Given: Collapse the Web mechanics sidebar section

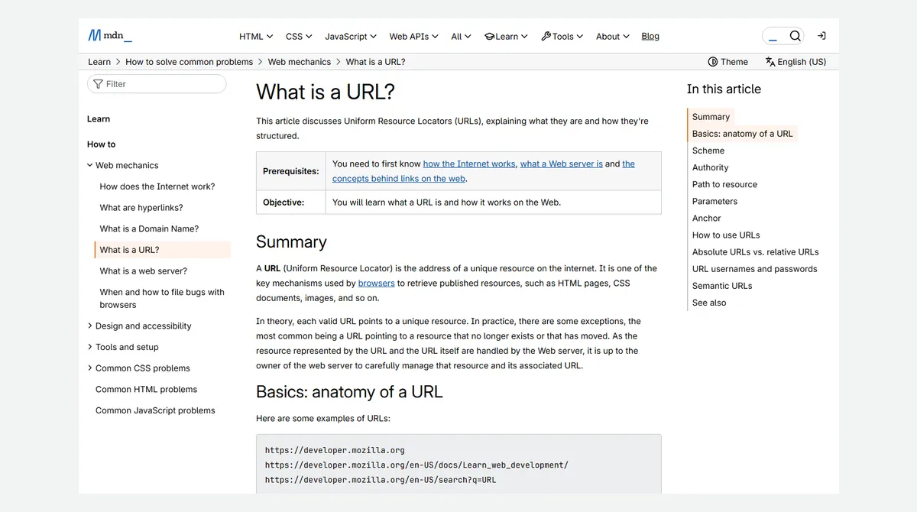Looking at the screenshot, I should coord(122,165).
